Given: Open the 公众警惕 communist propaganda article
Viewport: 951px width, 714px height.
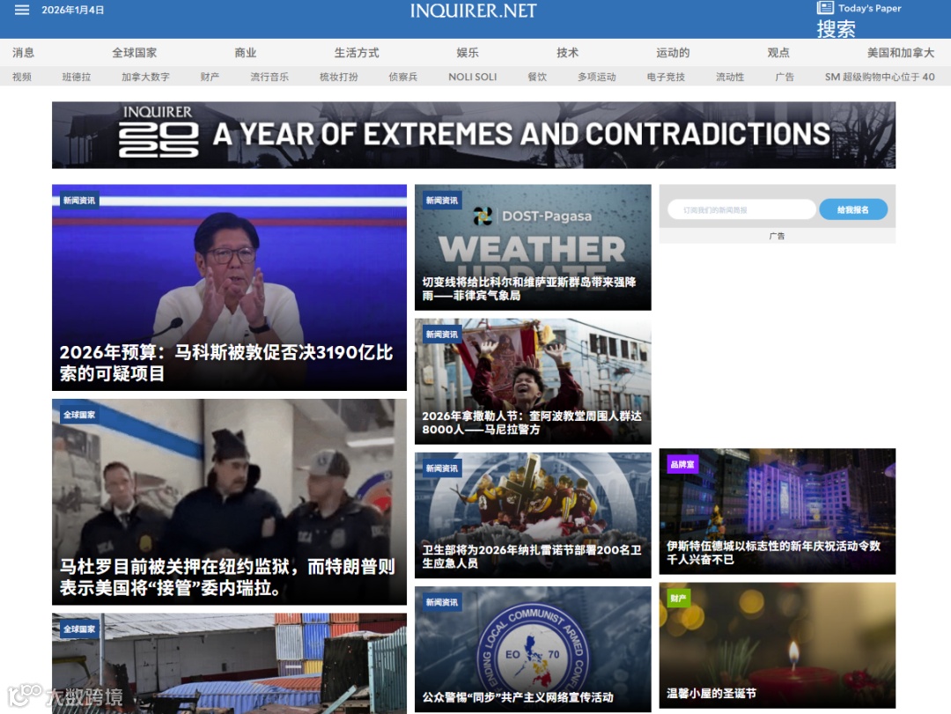Looking at the screenshot, I should coord(533,649).
